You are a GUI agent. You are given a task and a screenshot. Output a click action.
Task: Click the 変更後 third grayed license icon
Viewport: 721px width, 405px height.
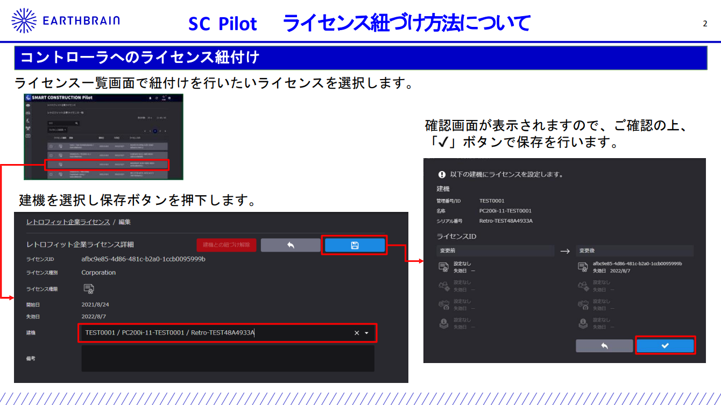tap(583, 304)
